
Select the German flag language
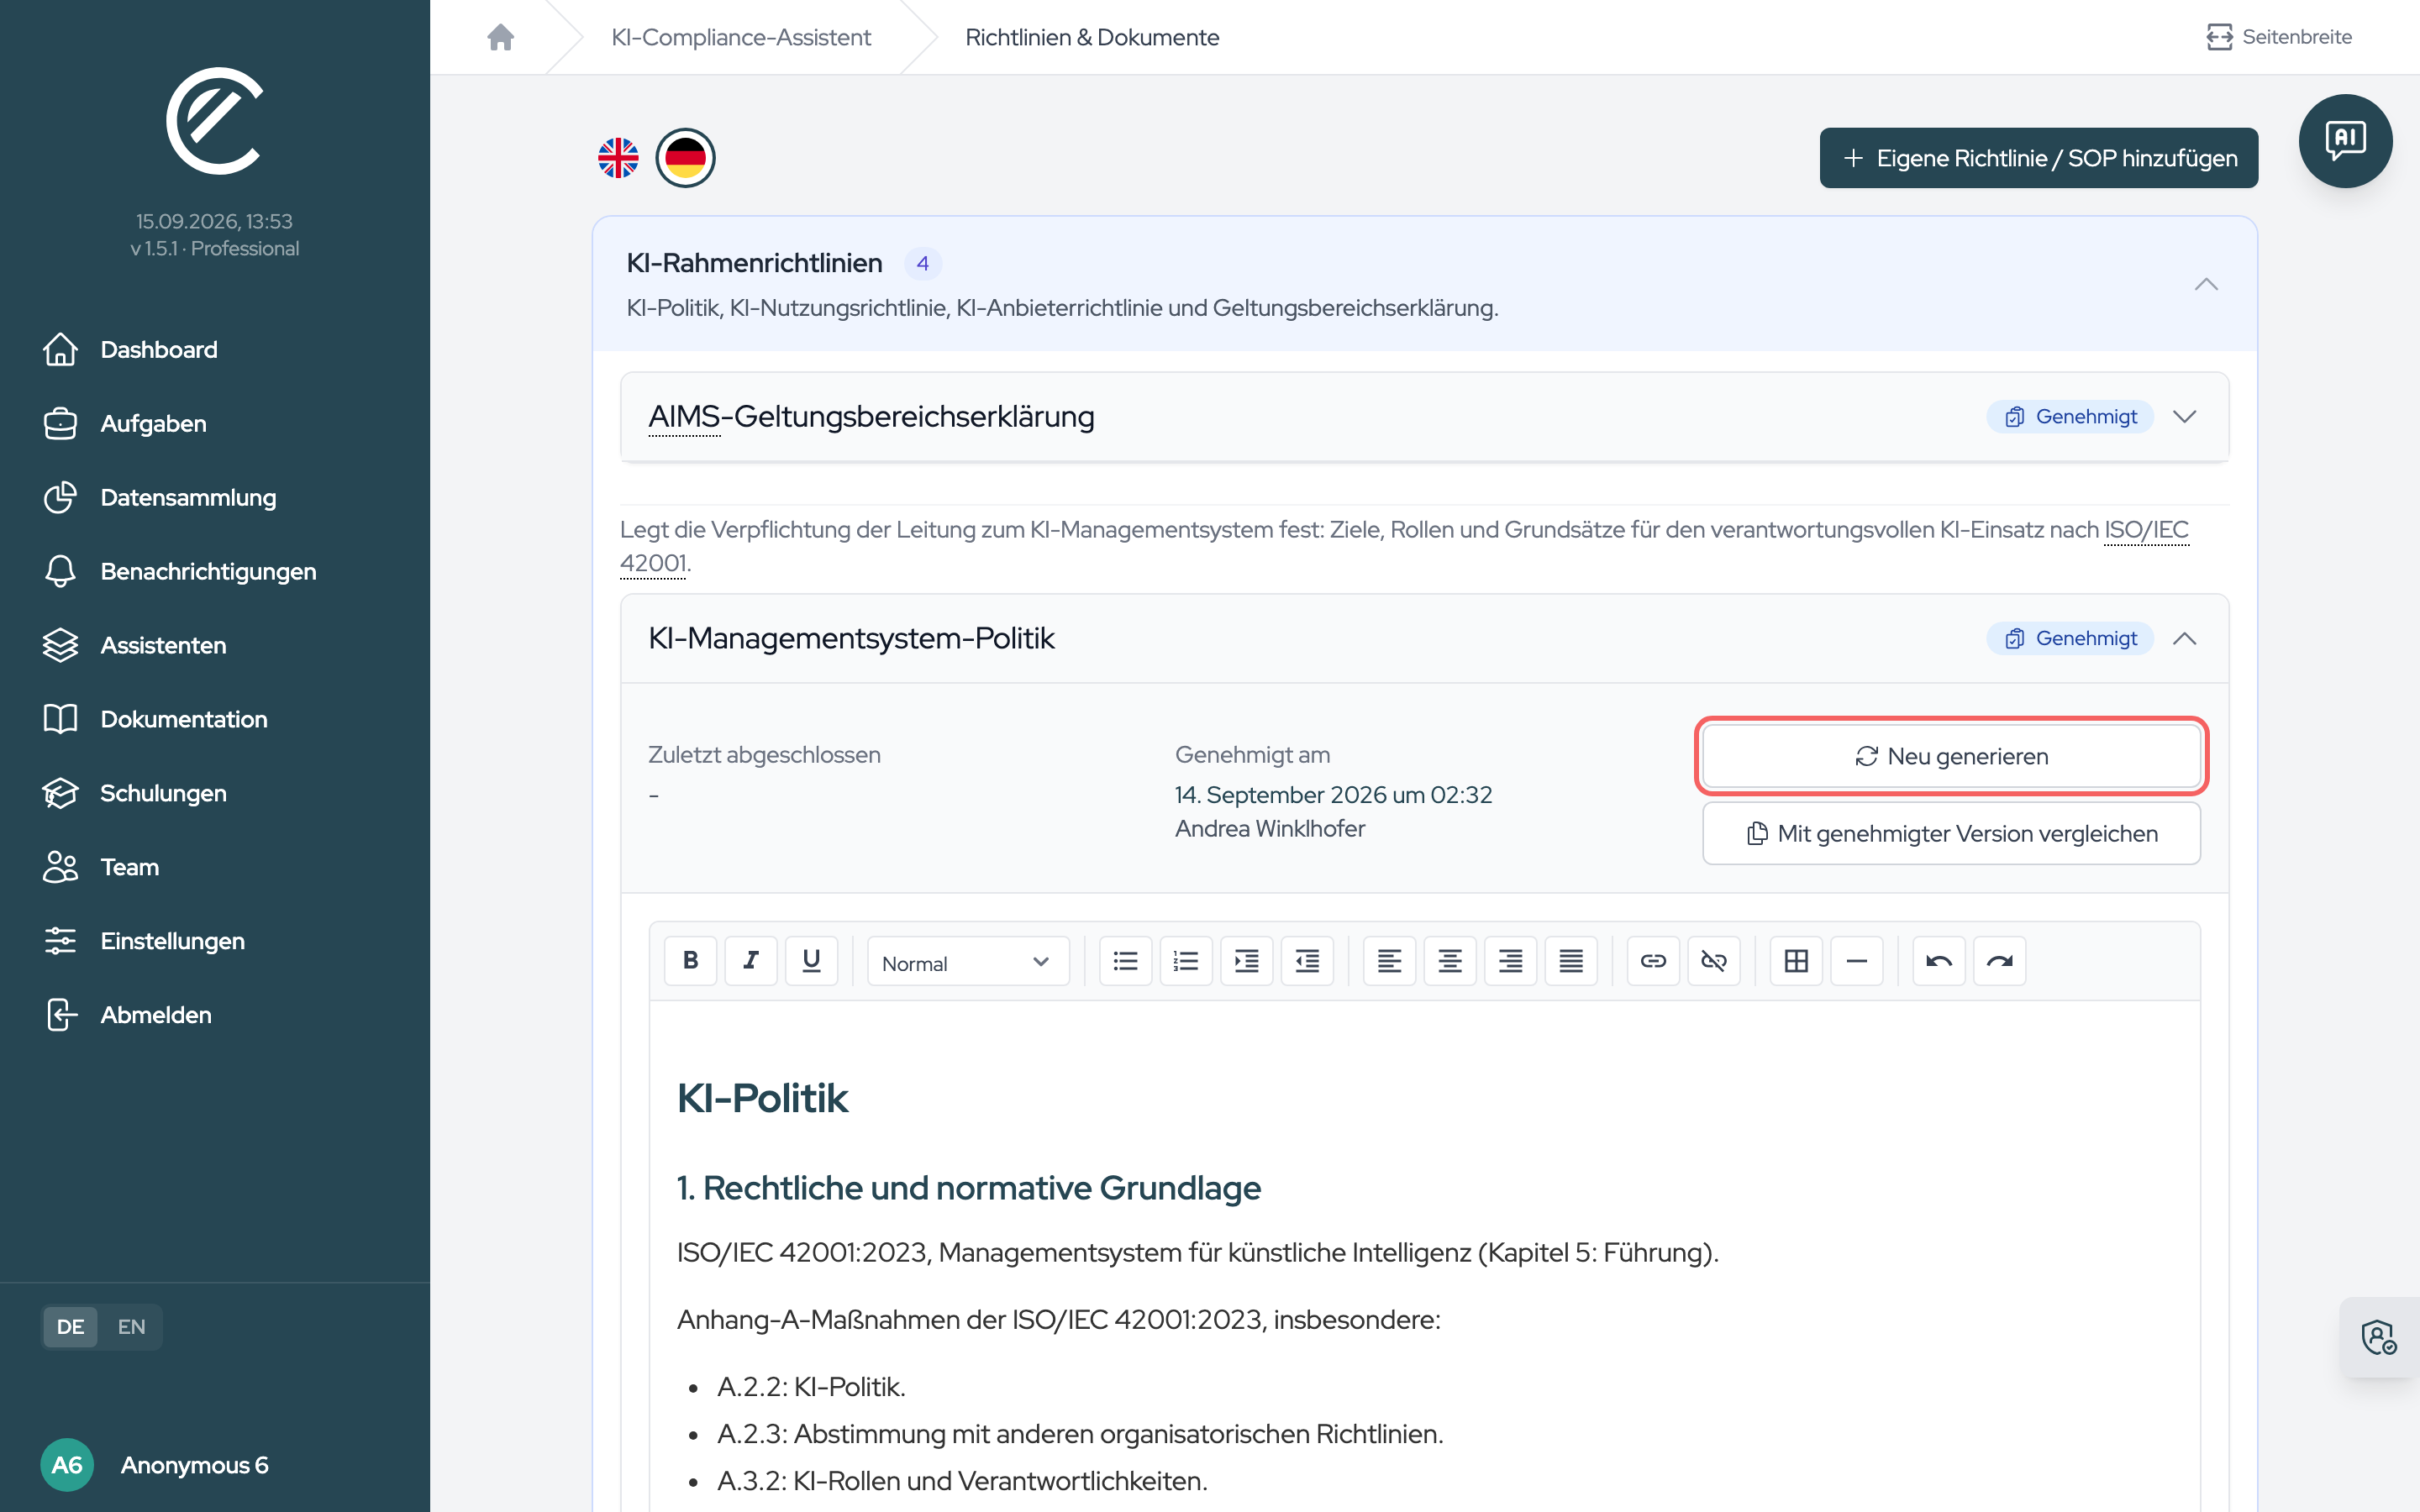[x=685, y=158]
